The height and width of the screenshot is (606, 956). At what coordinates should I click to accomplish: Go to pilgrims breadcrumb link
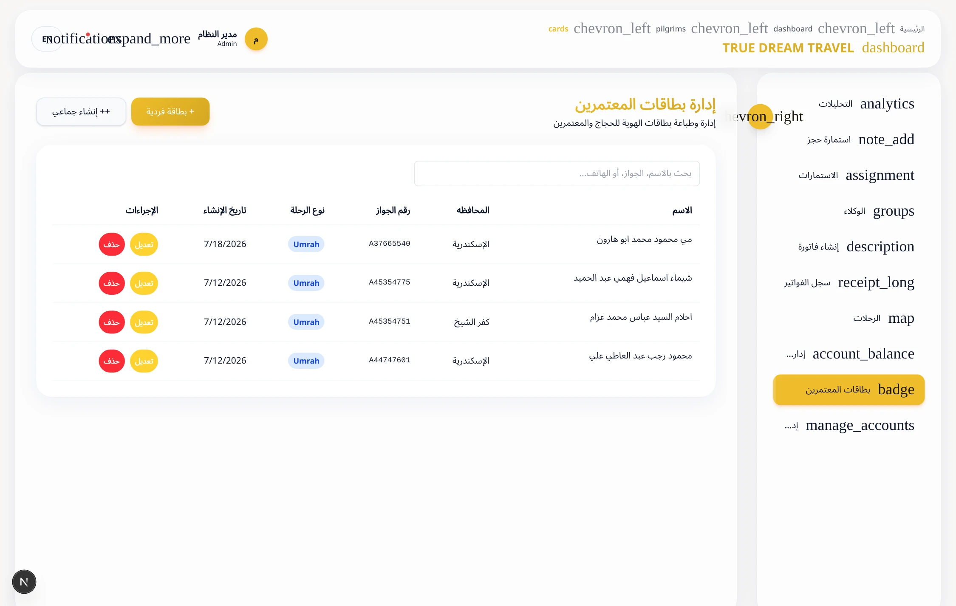(670, 29)
